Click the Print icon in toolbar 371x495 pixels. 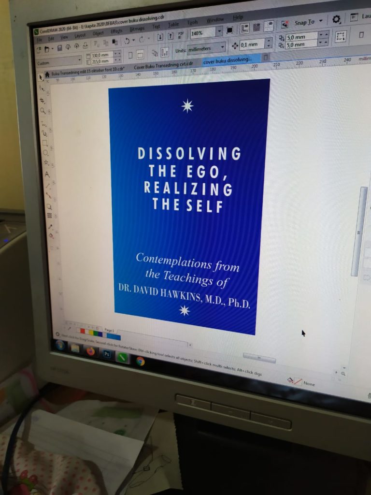(x=85, y=45)
